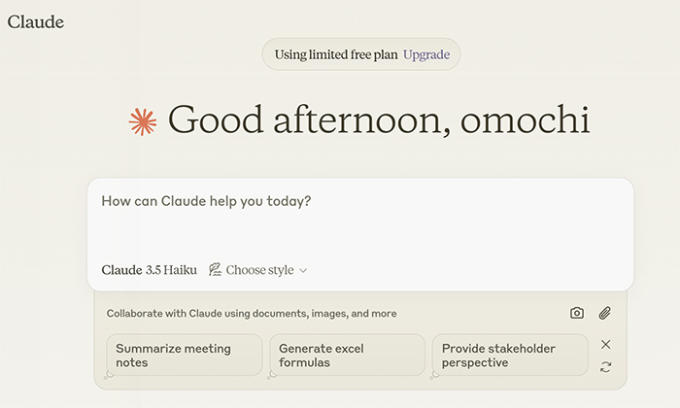Screen dimensions: 680x408
Task: Select the Generate excel formulas suggestion
Action: click(x=347, y=356)
